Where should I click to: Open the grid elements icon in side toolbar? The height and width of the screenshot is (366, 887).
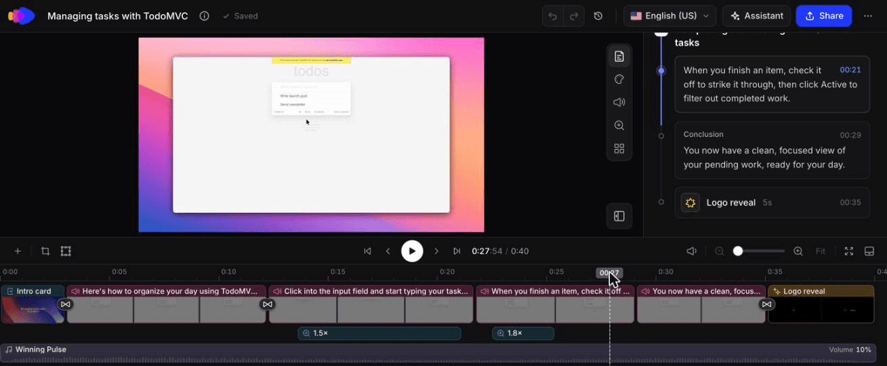619,148
